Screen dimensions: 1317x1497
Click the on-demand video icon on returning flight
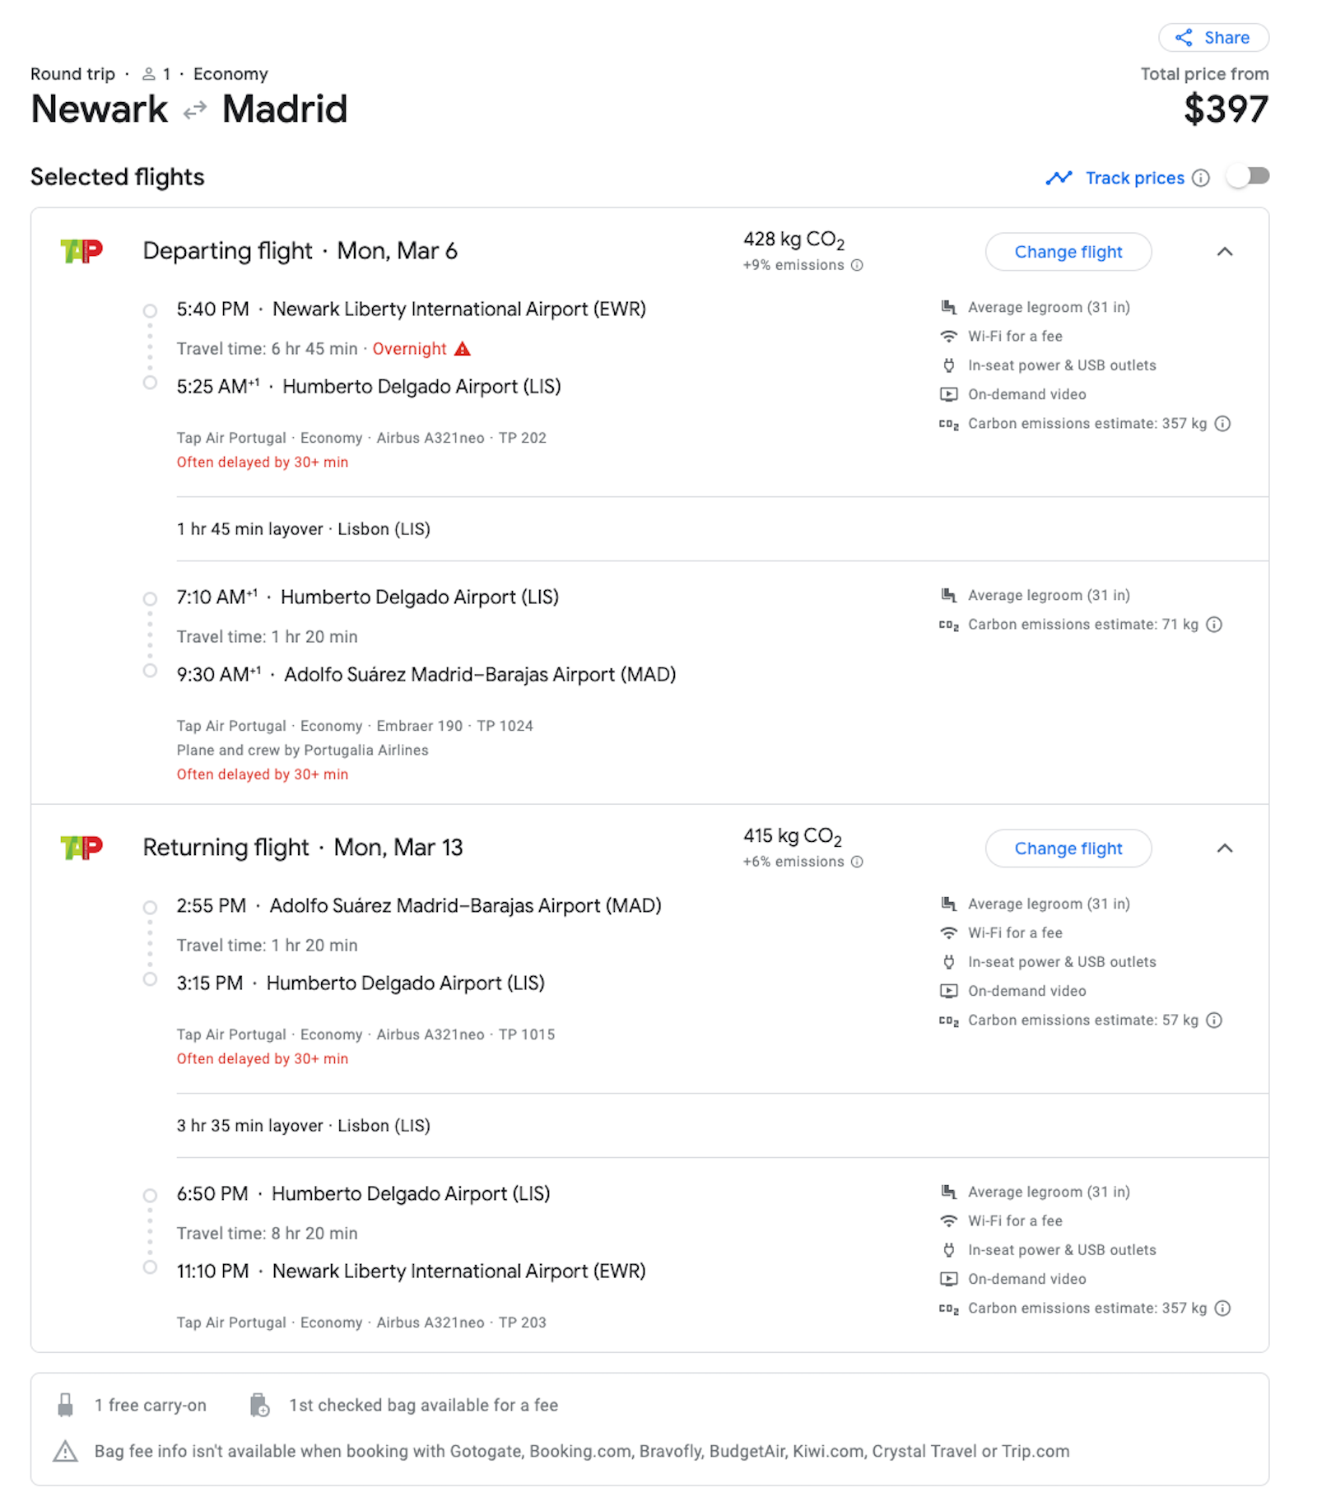click(x=948, y=991)
